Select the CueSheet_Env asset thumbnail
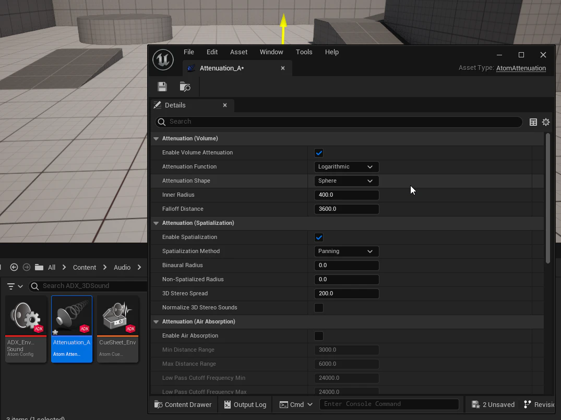561x420 pixels. [x=118, y=329]
